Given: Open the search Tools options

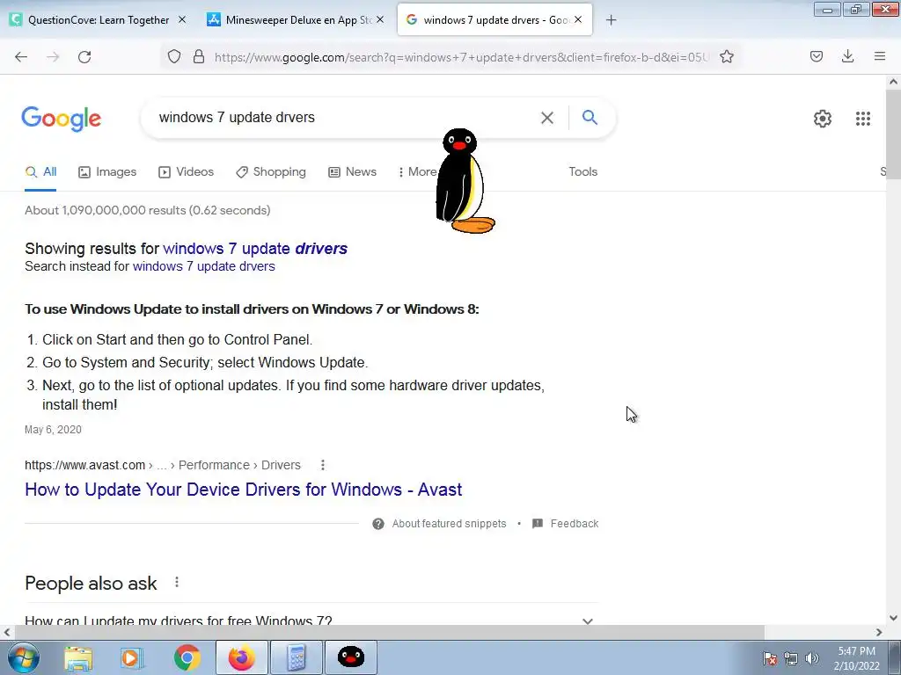Looking at the screenshot, I should click(583, 171).
